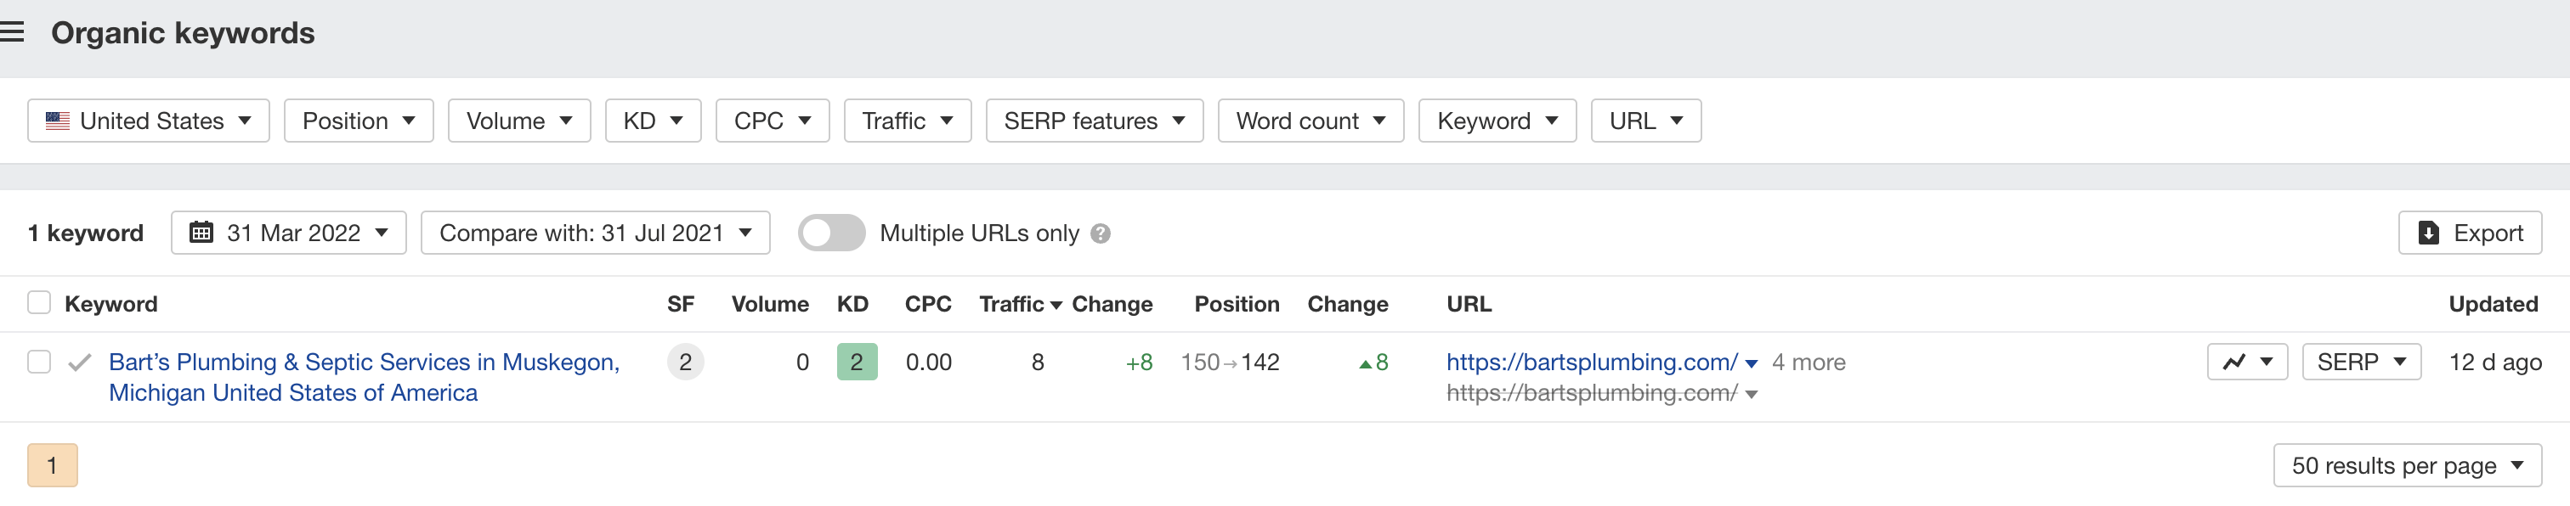Click the Export download icon
The width and height of the screenshot is (2570, 506).
coord(2429,233)
